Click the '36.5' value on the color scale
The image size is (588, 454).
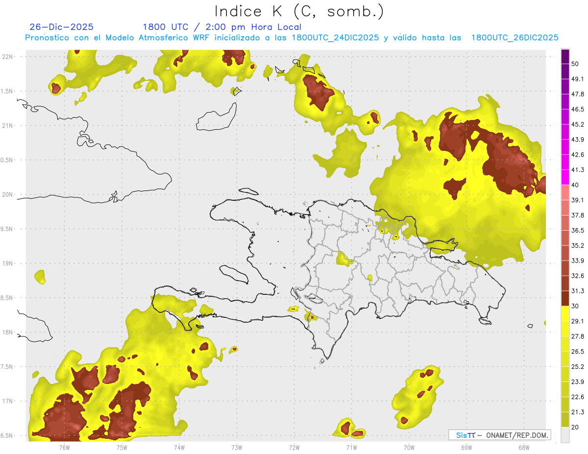(x=578, y=230)
